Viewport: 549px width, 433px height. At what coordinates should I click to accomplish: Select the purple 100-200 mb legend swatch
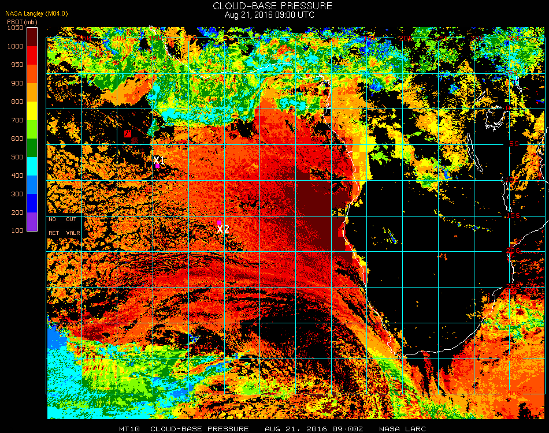[32, 222]
